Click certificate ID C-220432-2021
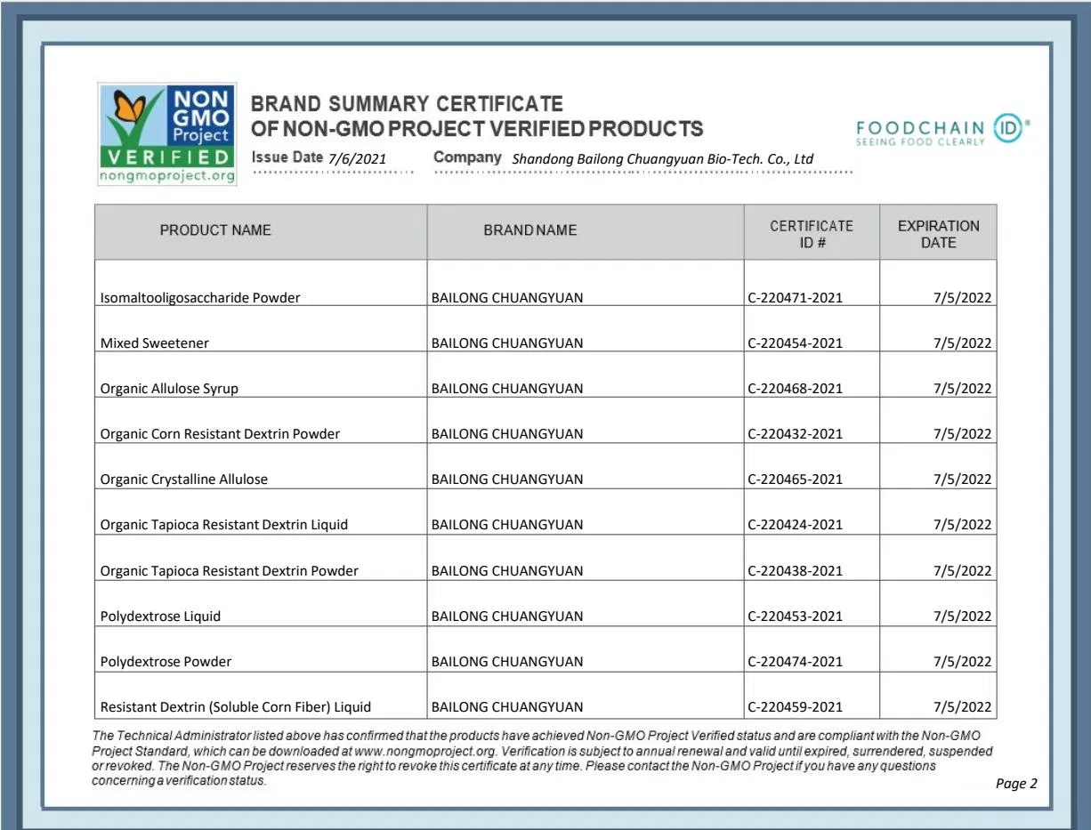Viewport: 1091px width, 830px height. [x=795, y=434]
